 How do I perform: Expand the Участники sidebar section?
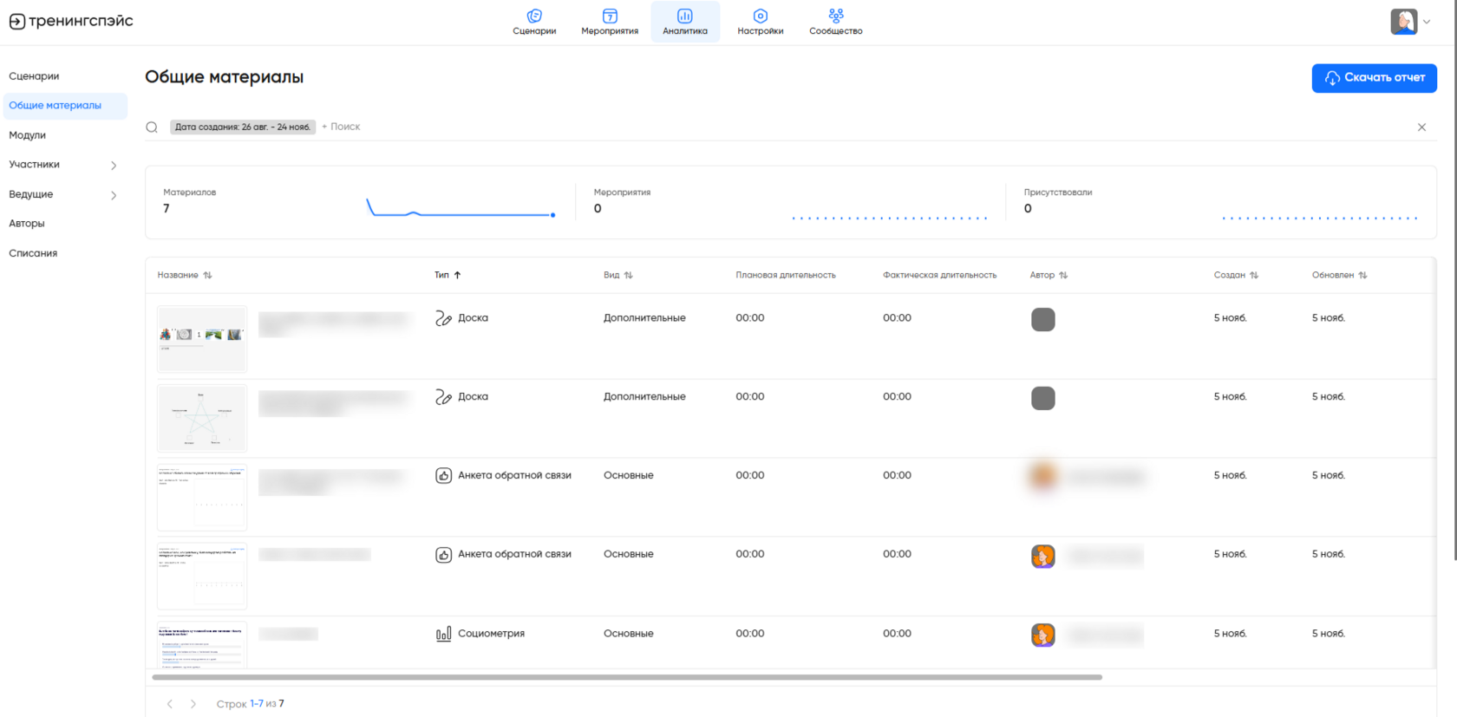114,165
